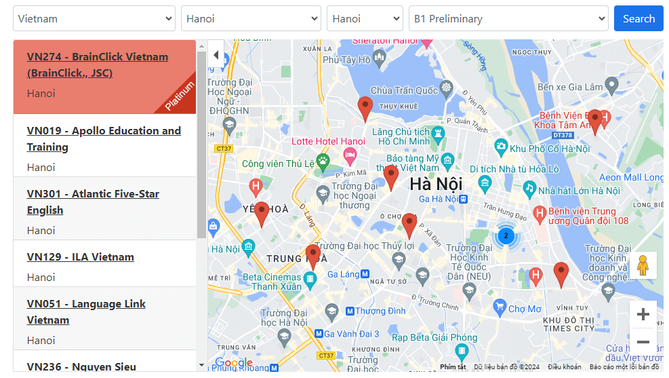The image size is (669, 378).
Task: Open the Vietnam country dropdown
Action: pyautogui.click(x=94, y=19)
